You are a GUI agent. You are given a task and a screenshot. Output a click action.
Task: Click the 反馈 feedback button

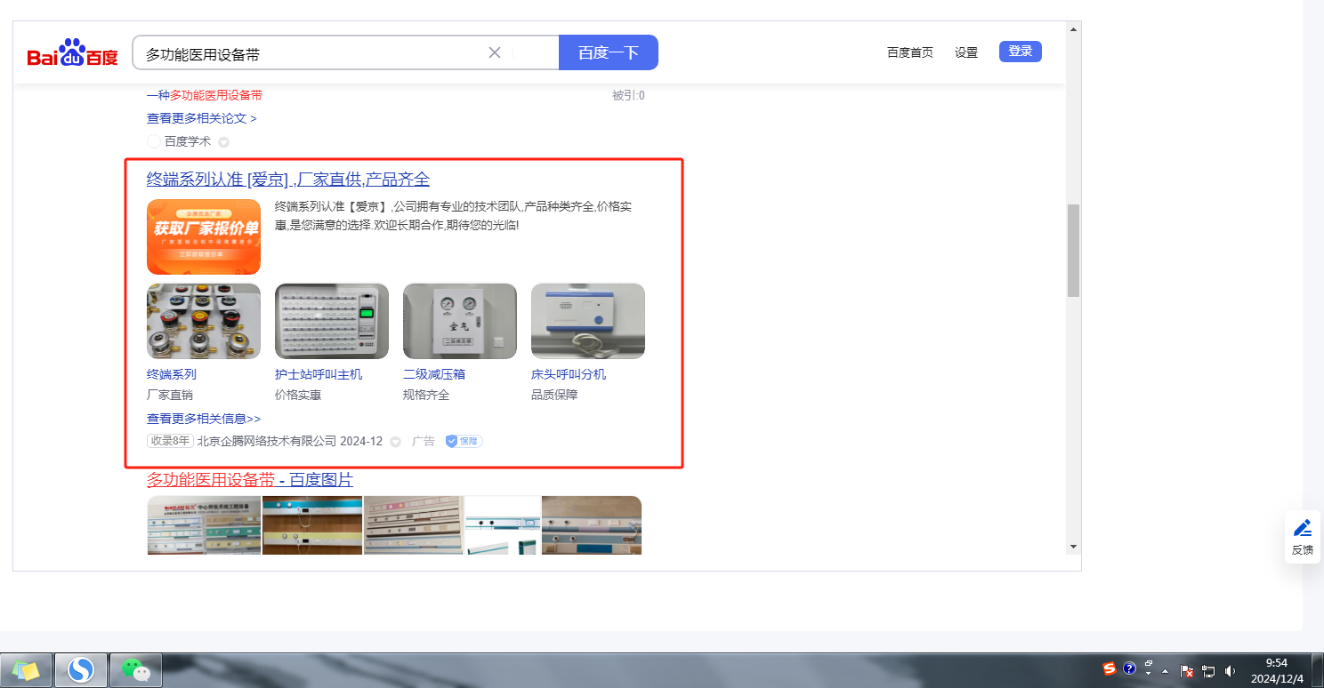click(1303, 537)
